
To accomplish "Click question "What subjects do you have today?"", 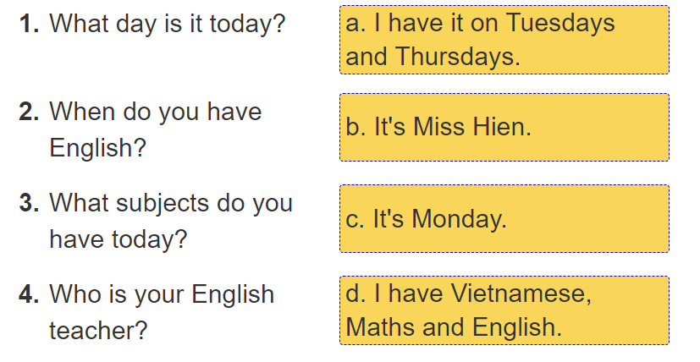I will [x=170, y=221].
